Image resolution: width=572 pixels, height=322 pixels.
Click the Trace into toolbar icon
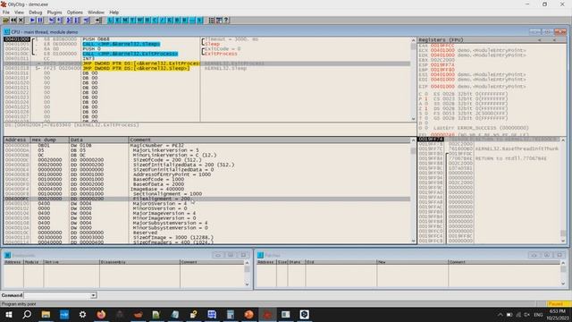[x=69, y=20]
